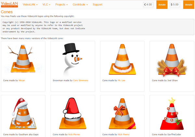Image resolution: width=195 pixels, height=137 pixels.
Task: Click the dollar amount donation field
Action: click(175, 5)
